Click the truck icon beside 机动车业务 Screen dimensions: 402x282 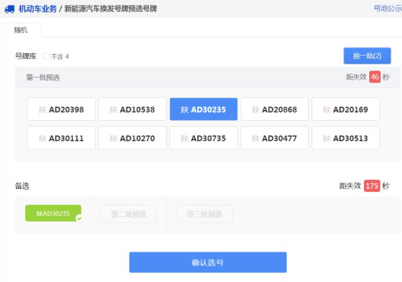tap(9, 9)
